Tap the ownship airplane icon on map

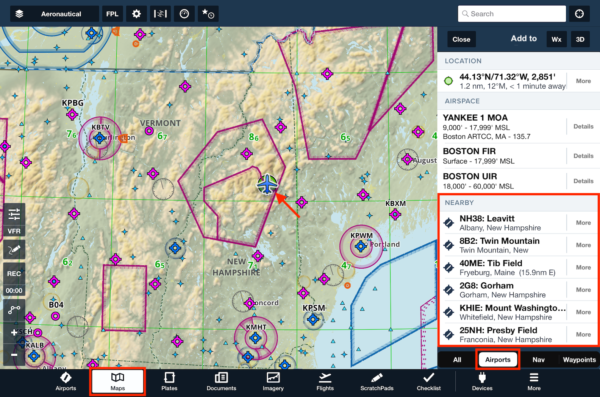click(267, 184)
